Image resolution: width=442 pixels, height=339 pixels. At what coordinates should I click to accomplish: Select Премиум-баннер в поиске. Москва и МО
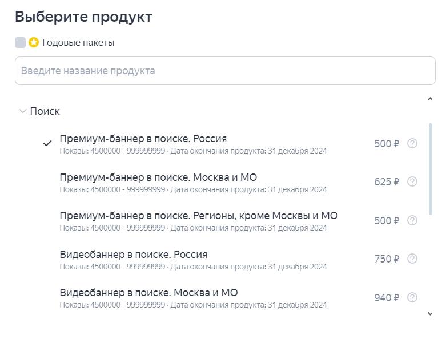pyautogui.click(x=158, y=177)
